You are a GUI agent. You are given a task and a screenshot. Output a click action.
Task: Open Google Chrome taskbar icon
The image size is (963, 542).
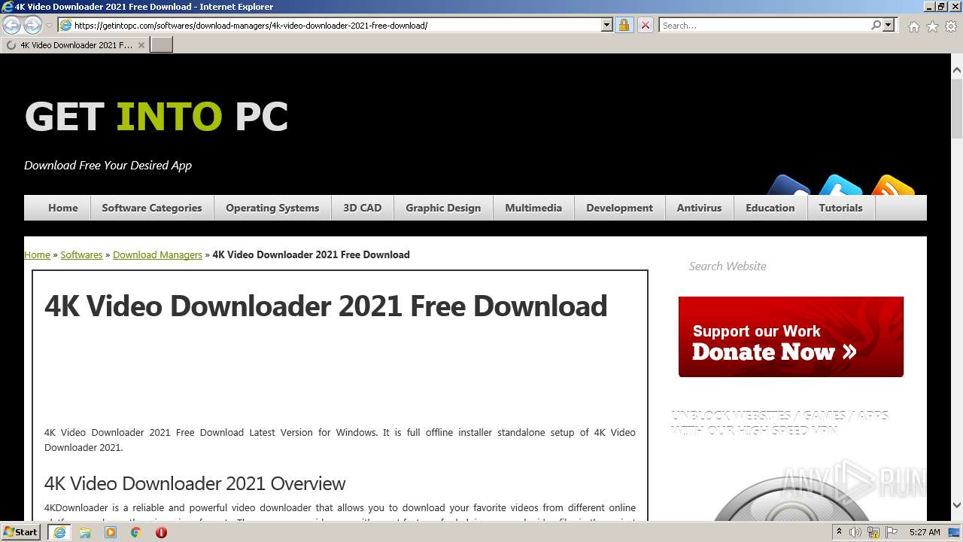tap(135, 532)
